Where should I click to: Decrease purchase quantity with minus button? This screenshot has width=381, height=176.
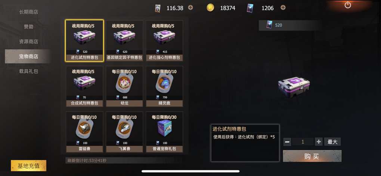[287, 142]
